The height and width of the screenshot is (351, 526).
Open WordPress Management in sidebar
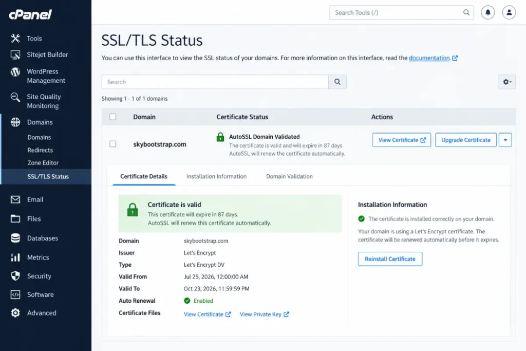(x=46, y=76)
